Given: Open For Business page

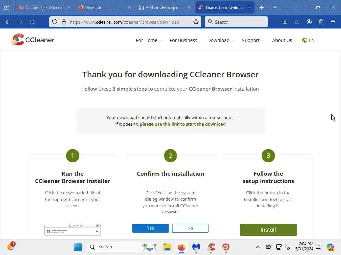Looking at the screenshot, I should pyautogui.click(x=183, y=40).
